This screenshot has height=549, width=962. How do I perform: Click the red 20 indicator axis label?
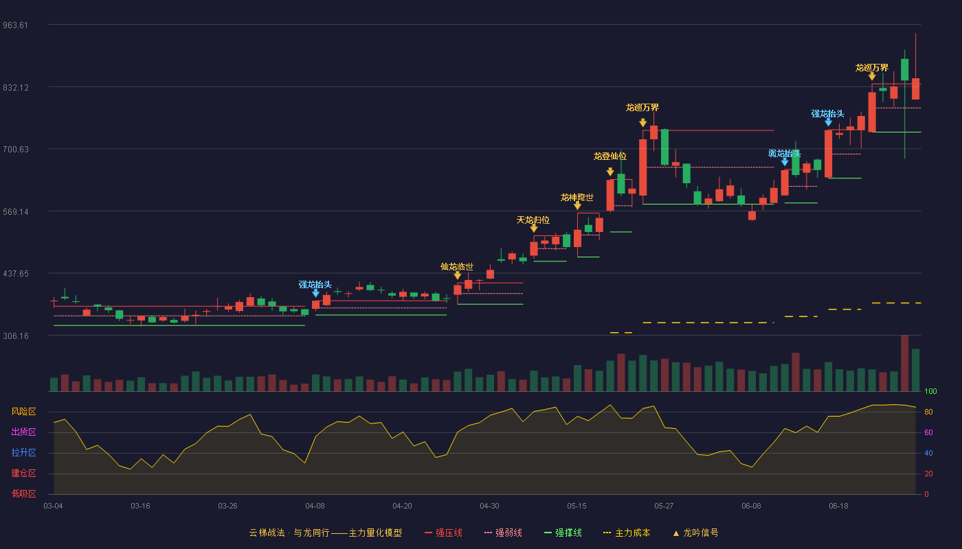pos(928,474)
